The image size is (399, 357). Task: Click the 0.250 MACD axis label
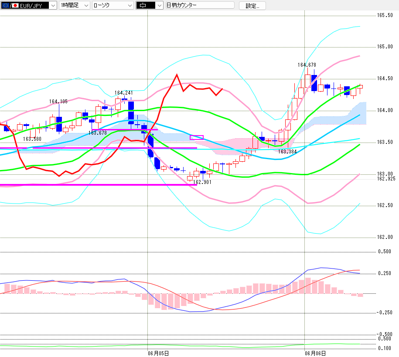[385, 273]
